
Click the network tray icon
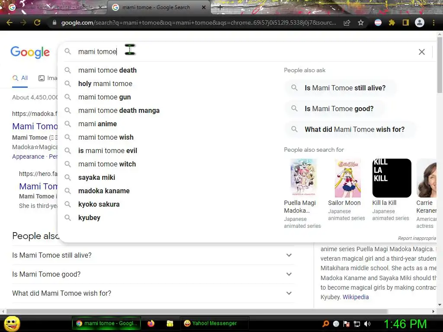(357, 324)
